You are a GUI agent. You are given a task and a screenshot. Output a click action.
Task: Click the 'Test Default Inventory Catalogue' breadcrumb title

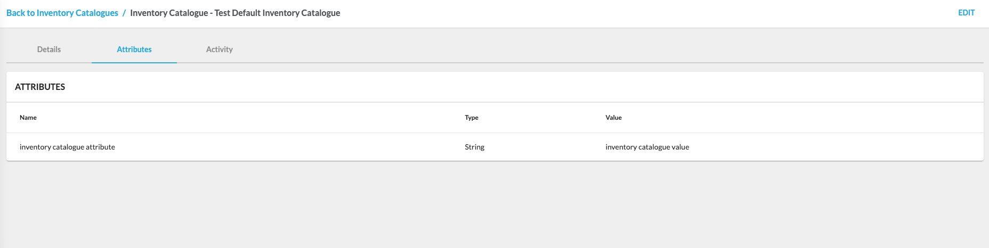click(235, 13)
